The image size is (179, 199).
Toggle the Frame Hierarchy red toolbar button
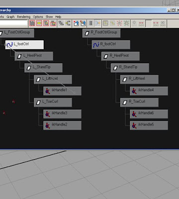[x=46, y=23]
